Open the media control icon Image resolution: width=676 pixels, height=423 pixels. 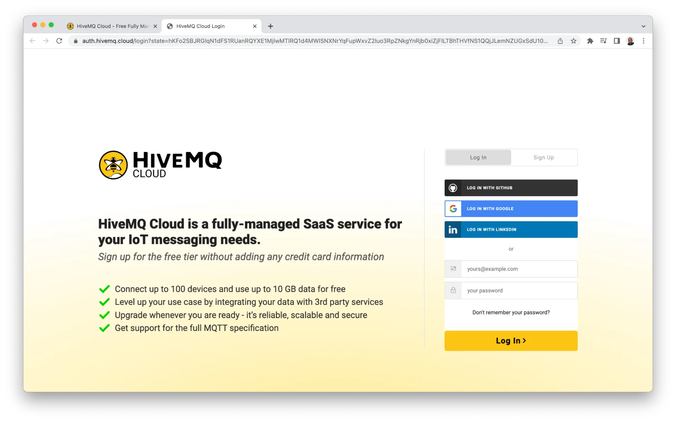(x=603, y=41)
